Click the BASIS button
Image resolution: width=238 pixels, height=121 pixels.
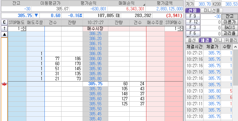pos(230,28)
